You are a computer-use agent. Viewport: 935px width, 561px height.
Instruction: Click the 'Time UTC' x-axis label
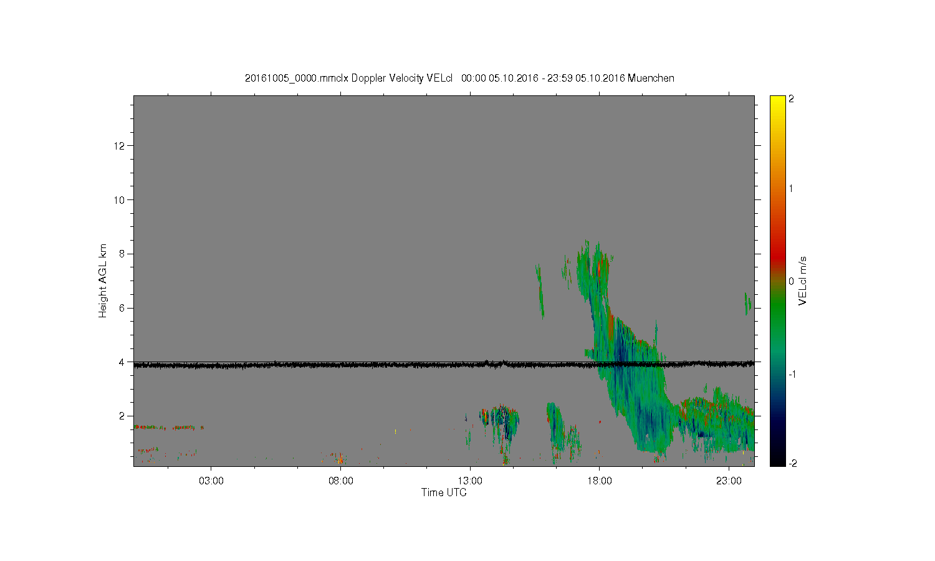[444, 492]
